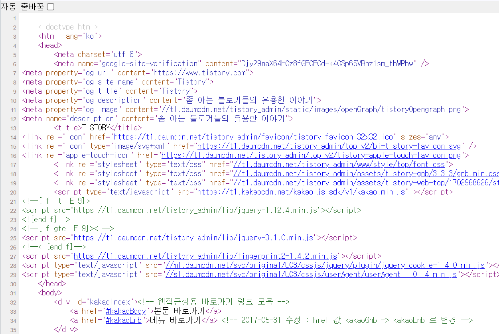Screen dimensions: 499x334
Task: Click the og:title meta line
Action: click(x=110, y=91)
